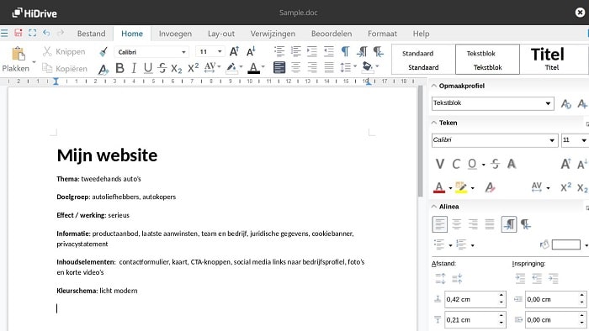Collapse the Alinea section
The width and height of the screenshot is (589, 331).
pos(434,207)
